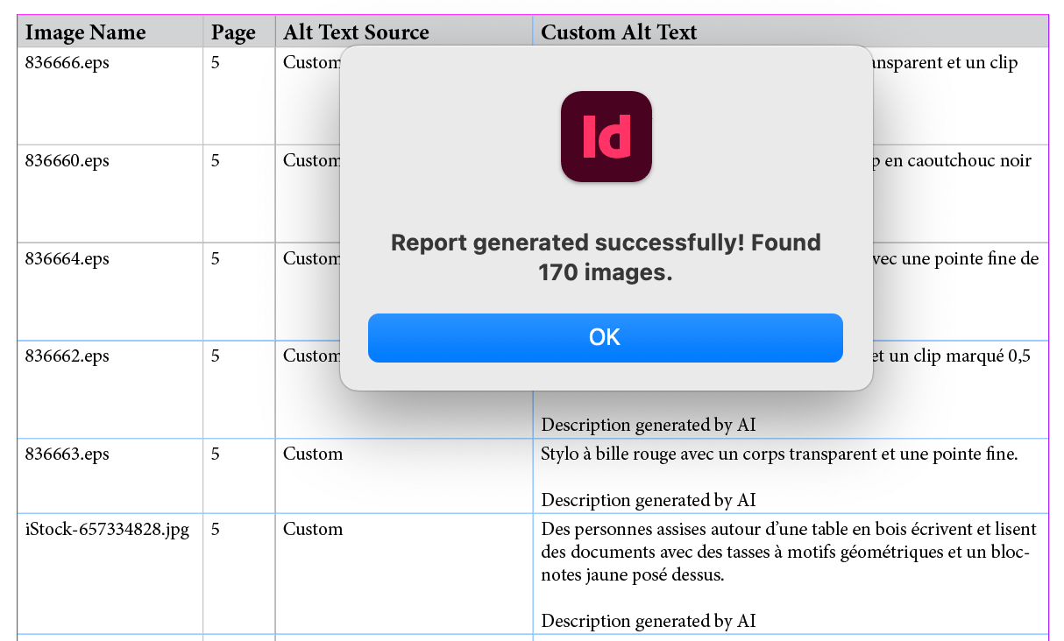Click the OK button in the dialog
This screenshot has height=641, width=1064.
click(x=605, y=338)
